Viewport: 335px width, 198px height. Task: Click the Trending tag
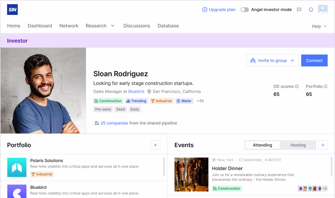pos(136,101)
